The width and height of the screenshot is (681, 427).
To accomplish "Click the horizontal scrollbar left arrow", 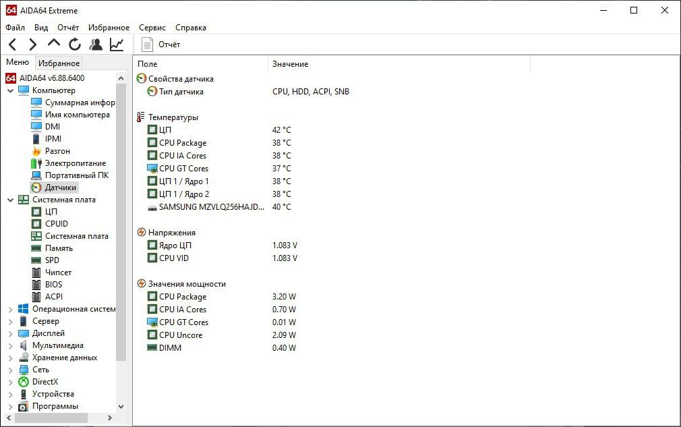I will (9, 418).
